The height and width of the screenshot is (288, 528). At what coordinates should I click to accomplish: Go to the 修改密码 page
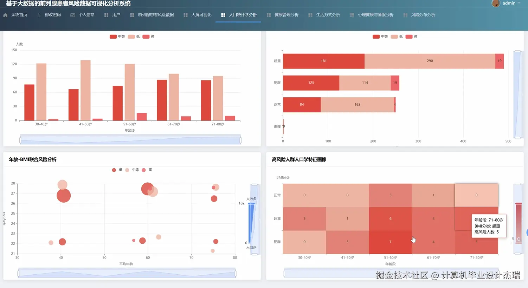(x=53, y=15)
